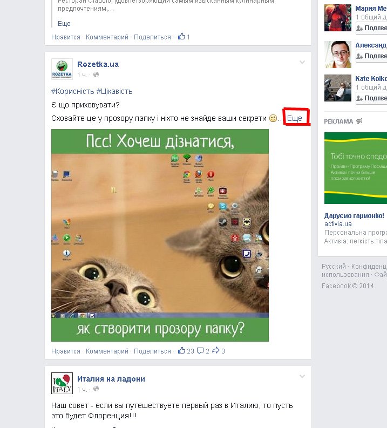This screenshot has height=428, width=387.
Task: Click Поделиться under the top restaurant post
Action: tap(152, 37)
